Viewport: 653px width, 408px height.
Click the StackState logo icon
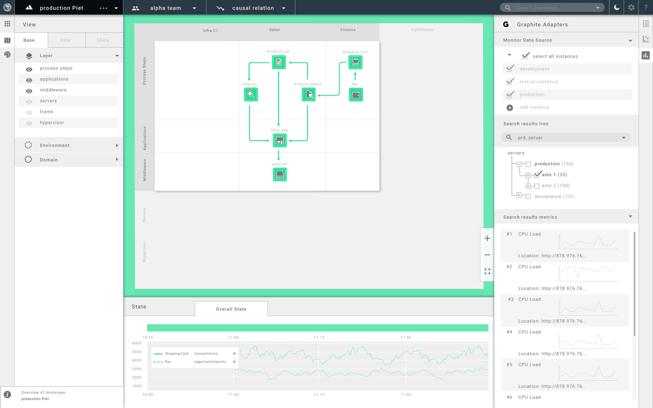click(x=7, y=7)
